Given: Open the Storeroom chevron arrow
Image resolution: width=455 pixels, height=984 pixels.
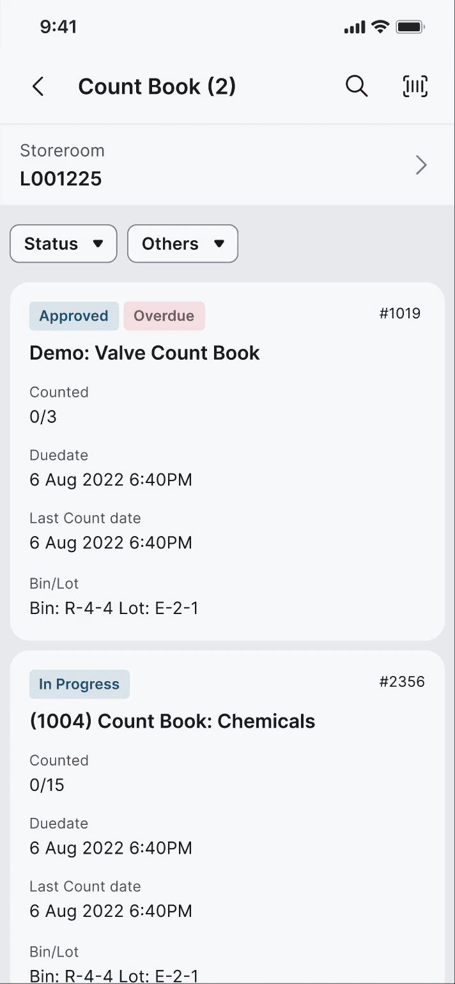Looking at the screenshot, I should tap(421, 165).
